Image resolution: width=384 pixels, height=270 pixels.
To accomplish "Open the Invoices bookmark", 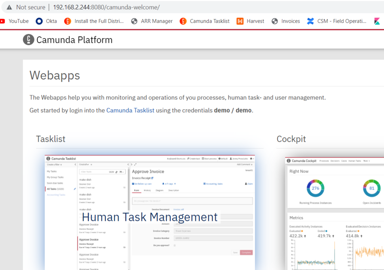I will click(286, 21).
